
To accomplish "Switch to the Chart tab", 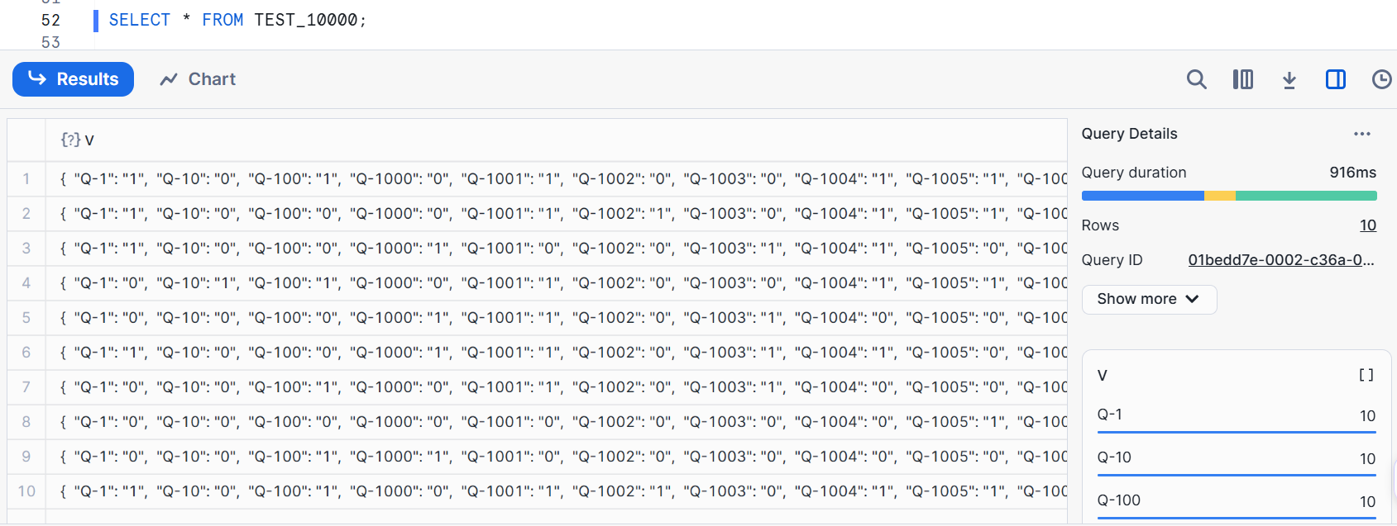I will tap(198, 79).
